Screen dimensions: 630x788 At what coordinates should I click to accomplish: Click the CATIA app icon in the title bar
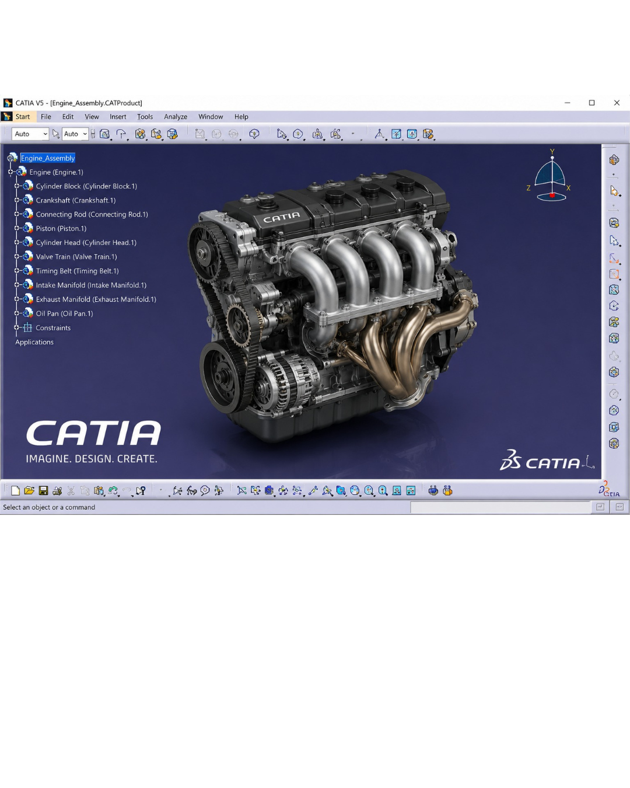pos(8,103)
